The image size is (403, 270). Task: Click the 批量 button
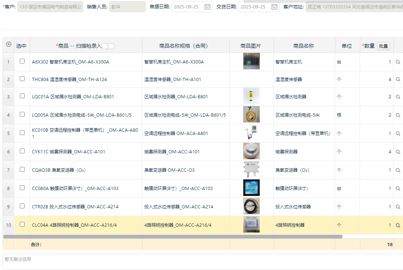[x=383, y=46]
